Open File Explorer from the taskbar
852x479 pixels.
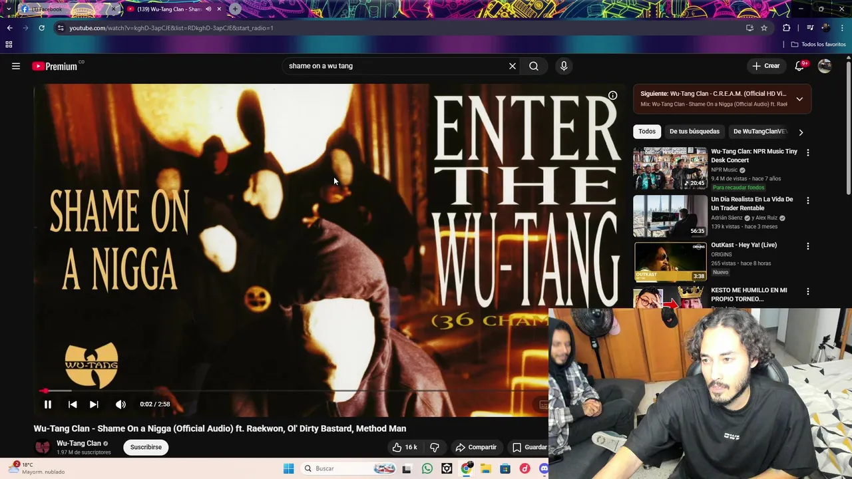point(486,468)
